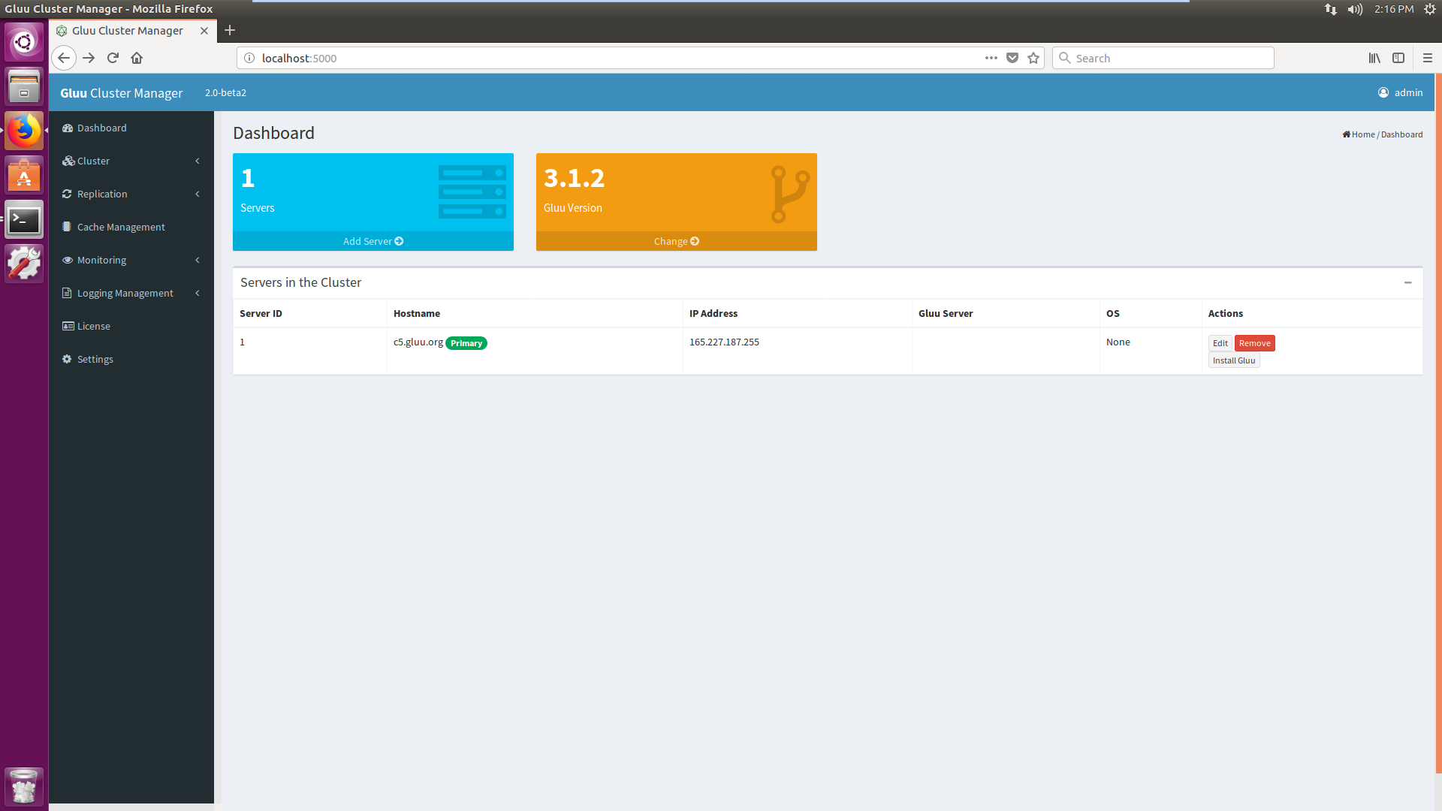The image size is (1442, 811).
Task: Open the Replication sidebar menu
Action: click(x=131, y=194)
